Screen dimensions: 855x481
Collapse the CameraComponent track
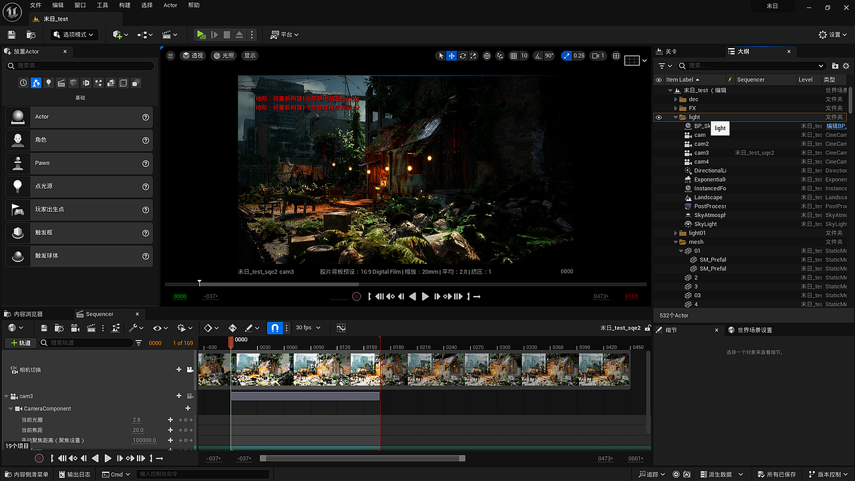click(x=11, y=409)
